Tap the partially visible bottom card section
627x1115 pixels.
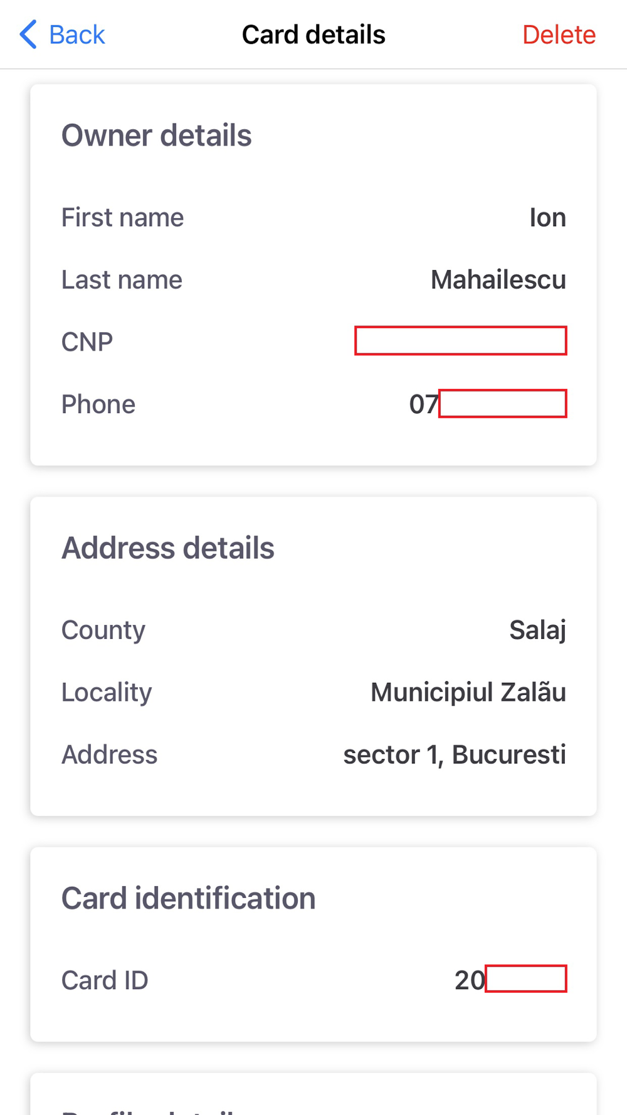point(313,1096)
